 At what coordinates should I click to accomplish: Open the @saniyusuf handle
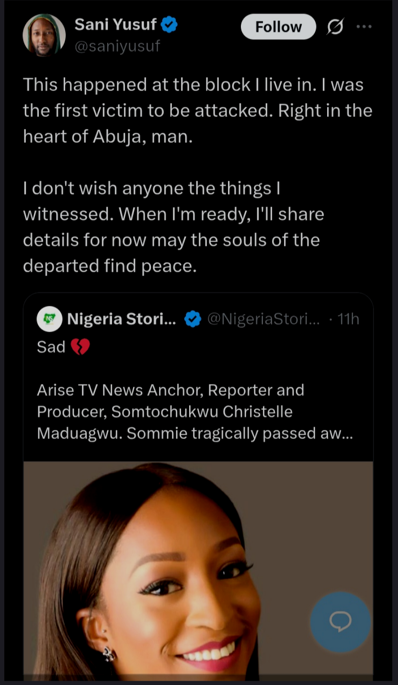pyautogui.click(x=117, y=46)
